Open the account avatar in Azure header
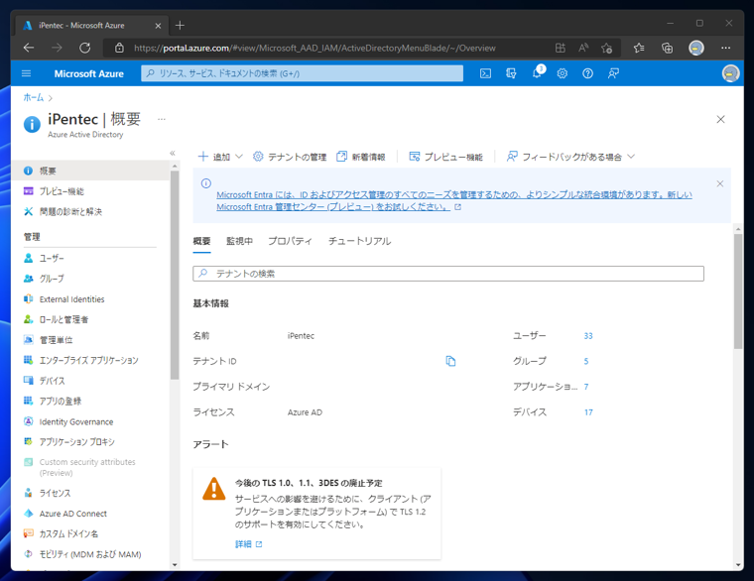This screenshot has height=581, width=754. (x=730, y=73)
